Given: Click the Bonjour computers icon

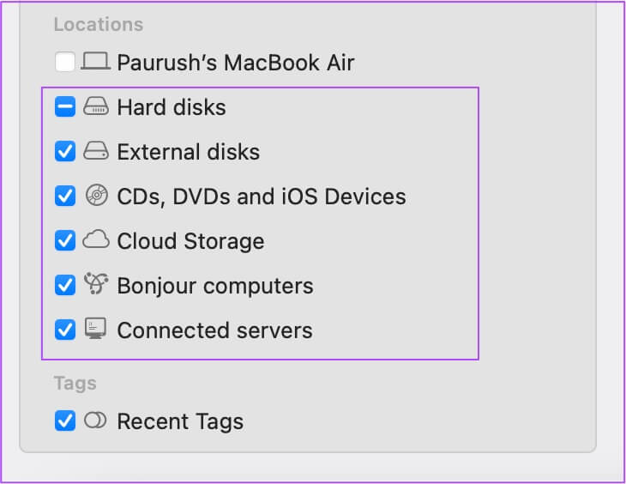Looking at the screenshot, I should point(96,286).
